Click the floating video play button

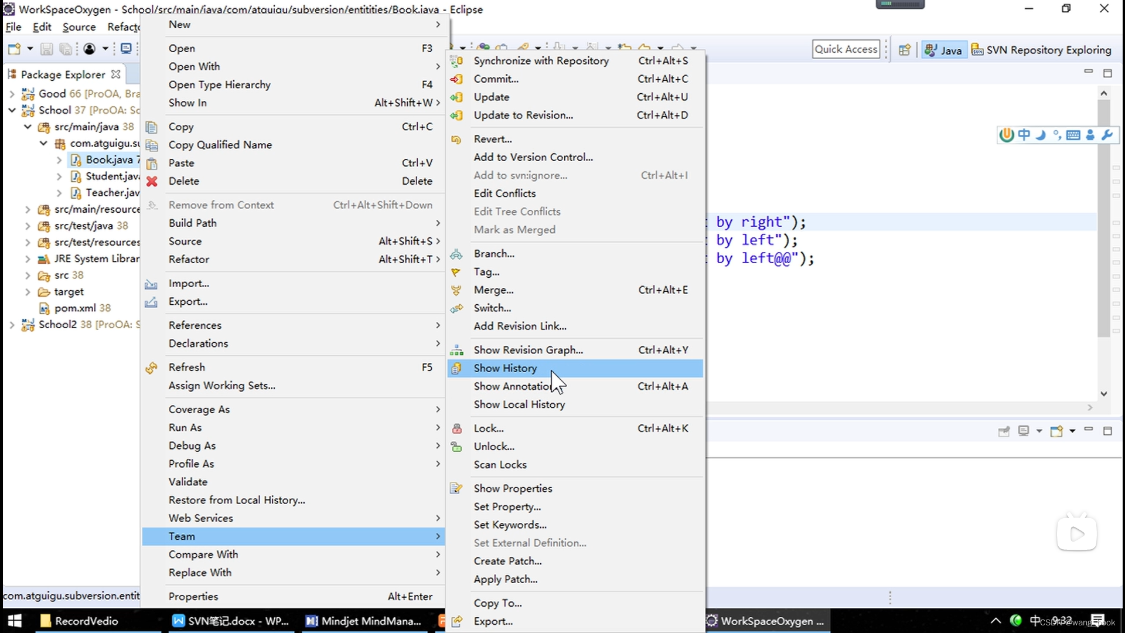pyautogui.click(x=1077, y=534)
